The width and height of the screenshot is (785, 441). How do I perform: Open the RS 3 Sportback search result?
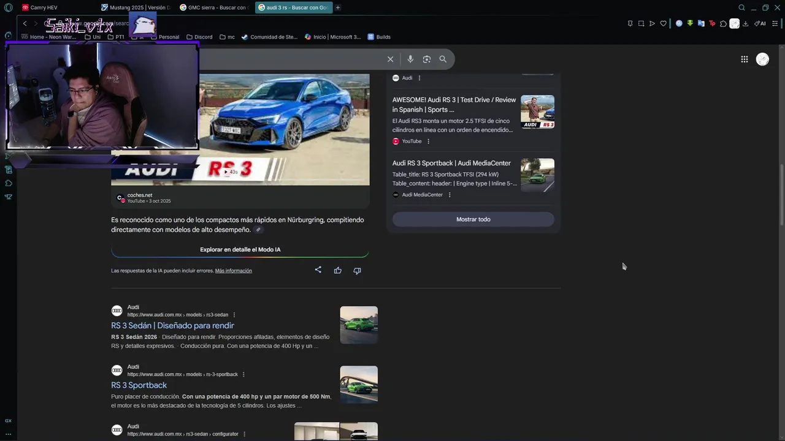tap(139, 385)
